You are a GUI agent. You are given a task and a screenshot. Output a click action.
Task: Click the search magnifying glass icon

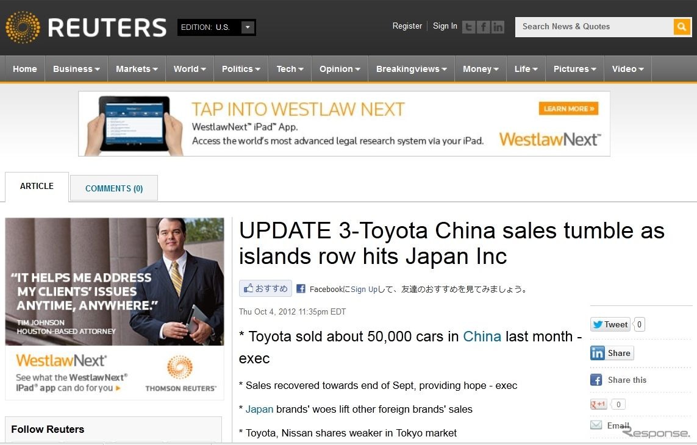pos(681,27)
